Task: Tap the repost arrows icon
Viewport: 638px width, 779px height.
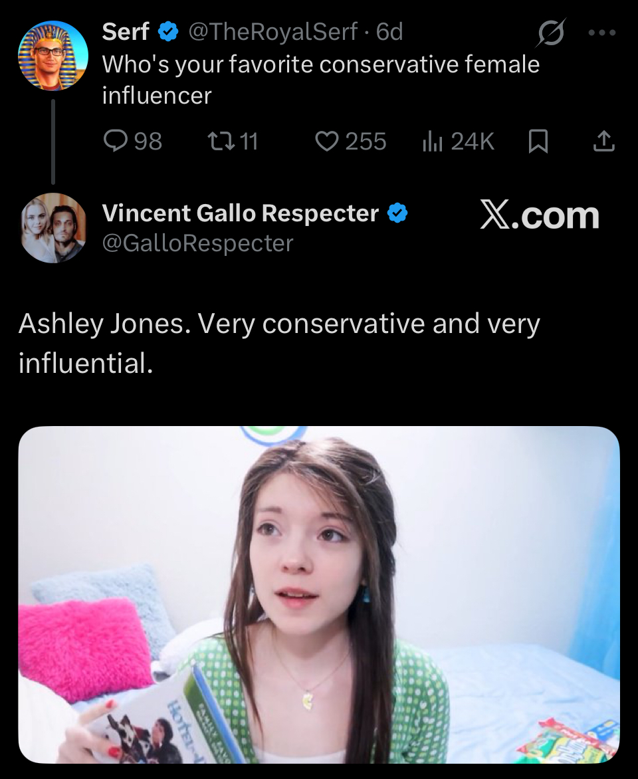Action: [217, 141]
